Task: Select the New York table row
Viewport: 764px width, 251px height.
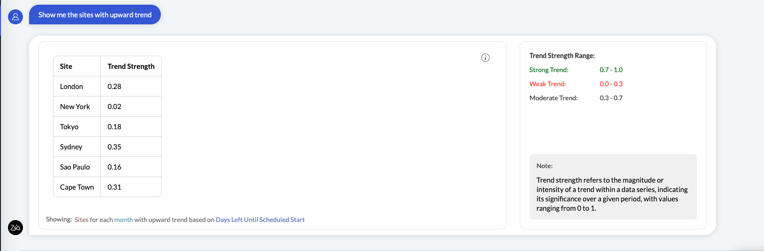Action: tap(107, 107)
